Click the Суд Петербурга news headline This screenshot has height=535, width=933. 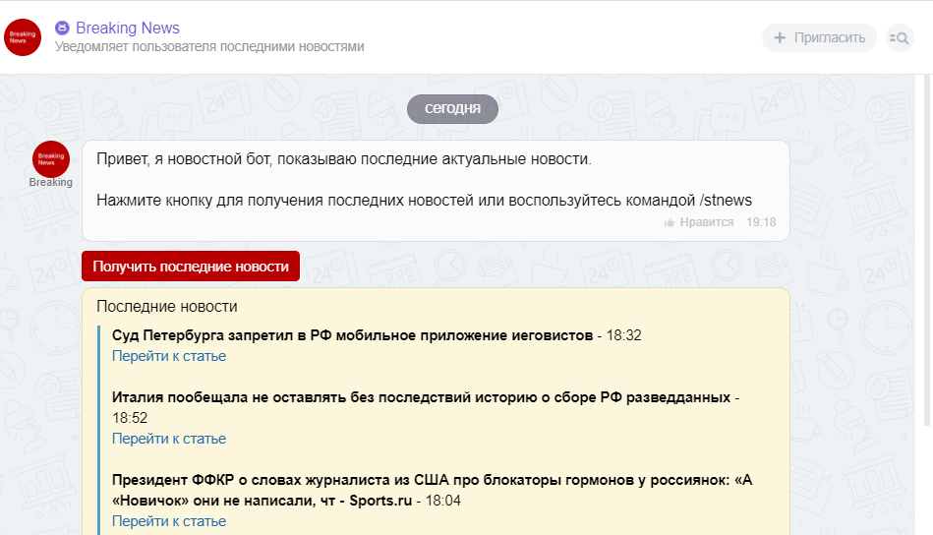tap(353, 335)
